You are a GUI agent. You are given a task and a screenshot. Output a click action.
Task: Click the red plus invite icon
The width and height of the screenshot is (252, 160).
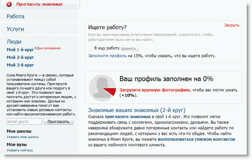click(9, 4)
